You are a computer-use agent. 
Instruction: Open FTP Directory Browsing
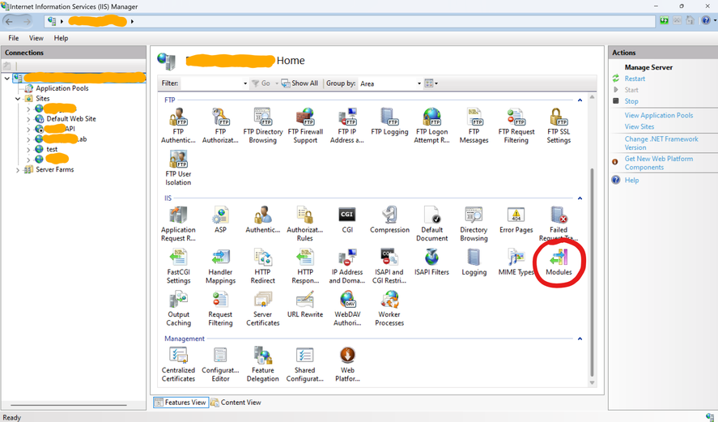click(263, 126)
